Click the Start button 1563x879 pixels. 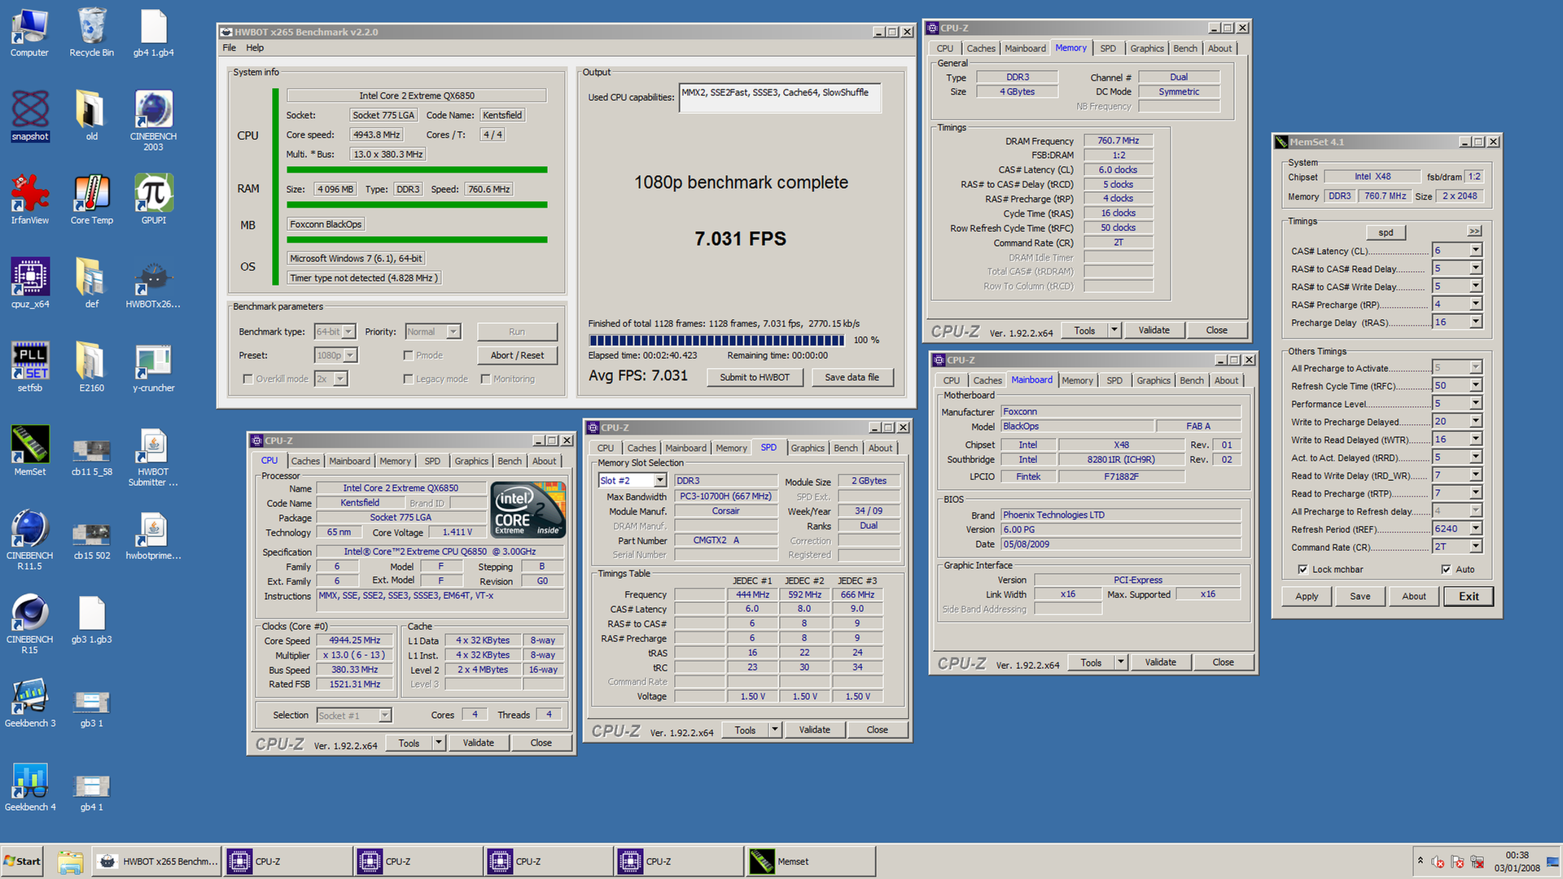22,862
